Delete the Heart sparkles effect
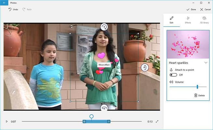213x130 pixels. pyautogui.click(x=199, y=95)
